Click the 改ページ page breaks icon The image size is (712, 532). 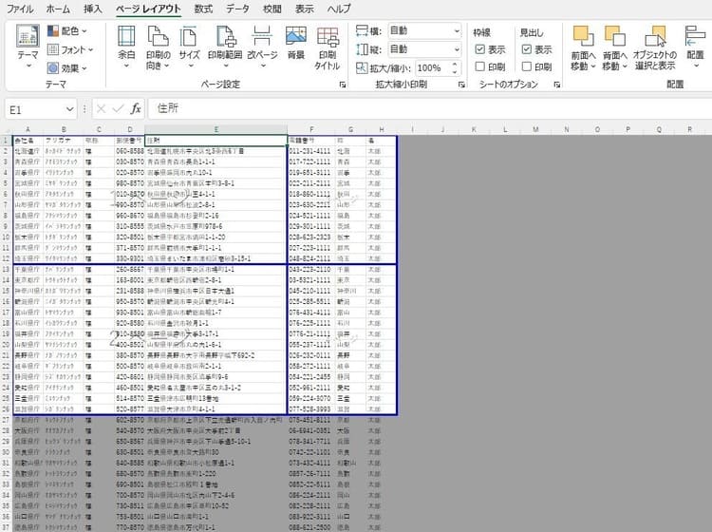[262, 37]
